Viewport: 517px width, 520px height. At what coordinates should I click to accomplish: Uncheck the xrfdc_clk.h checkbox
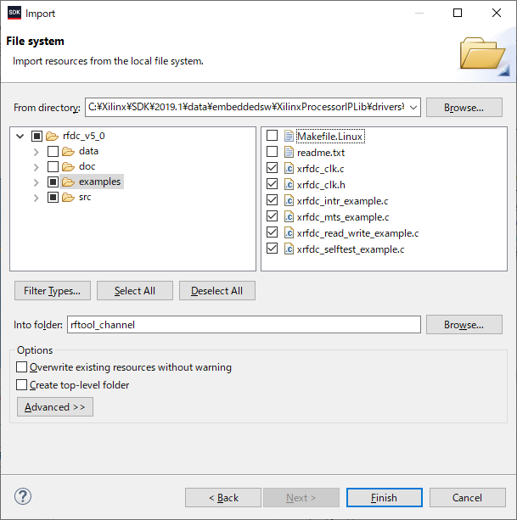[273, 184]
